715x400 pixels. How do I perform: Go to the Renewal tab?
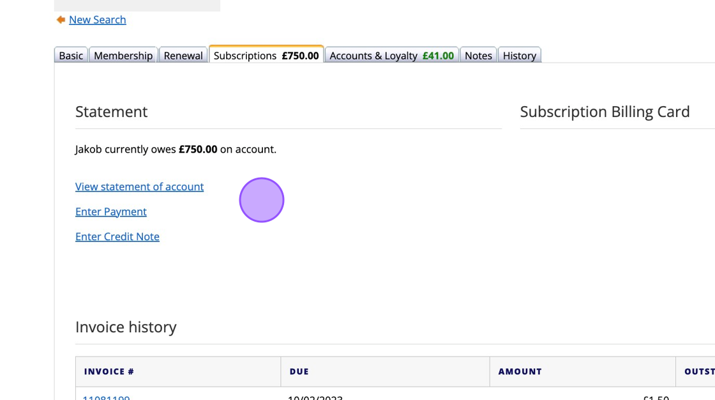click(x=183, y=56)
